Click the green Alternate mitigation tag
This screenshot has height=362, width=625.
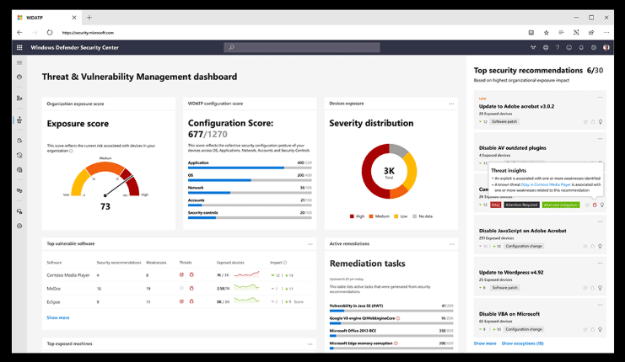coord(561,205)
